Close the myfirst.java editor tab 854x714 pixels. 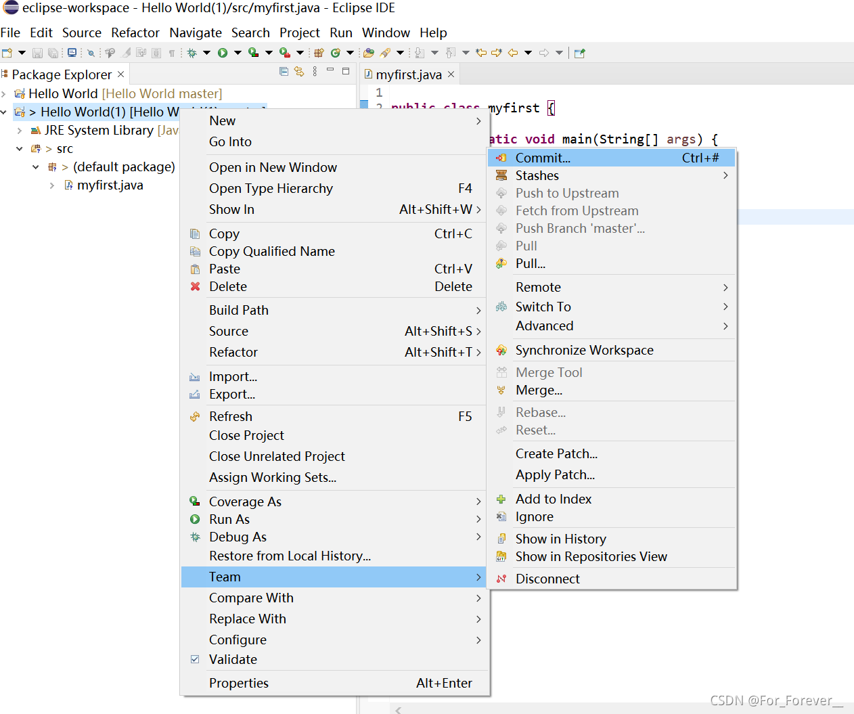tap(451, 74)
